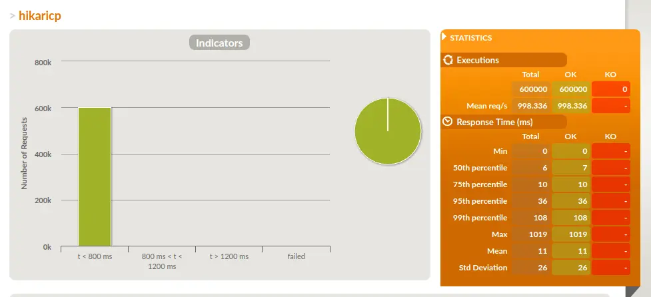Click Total Mean req/s value 998.336
The height and width of the screenshot is (297, 651).
(x=531, y=106)
